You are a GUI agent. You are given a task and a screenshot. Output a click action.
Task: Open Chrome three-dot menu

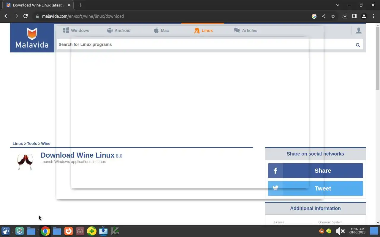[373, 16]
